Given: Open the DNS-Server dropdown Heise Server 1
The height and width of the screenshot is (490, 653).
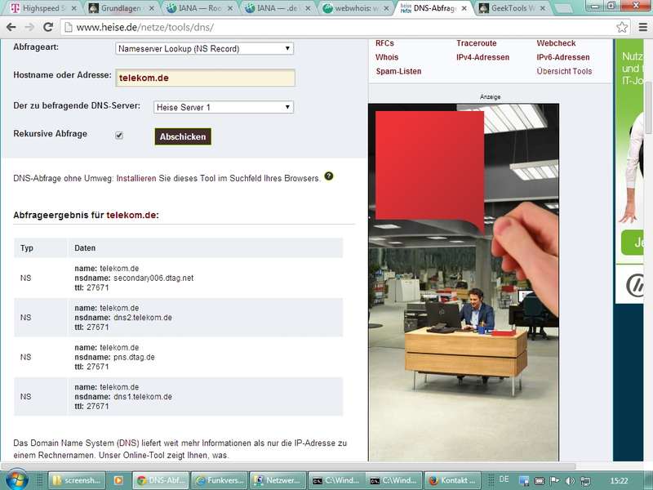Looking at the screenshot, I should click(x=224, y=107).
